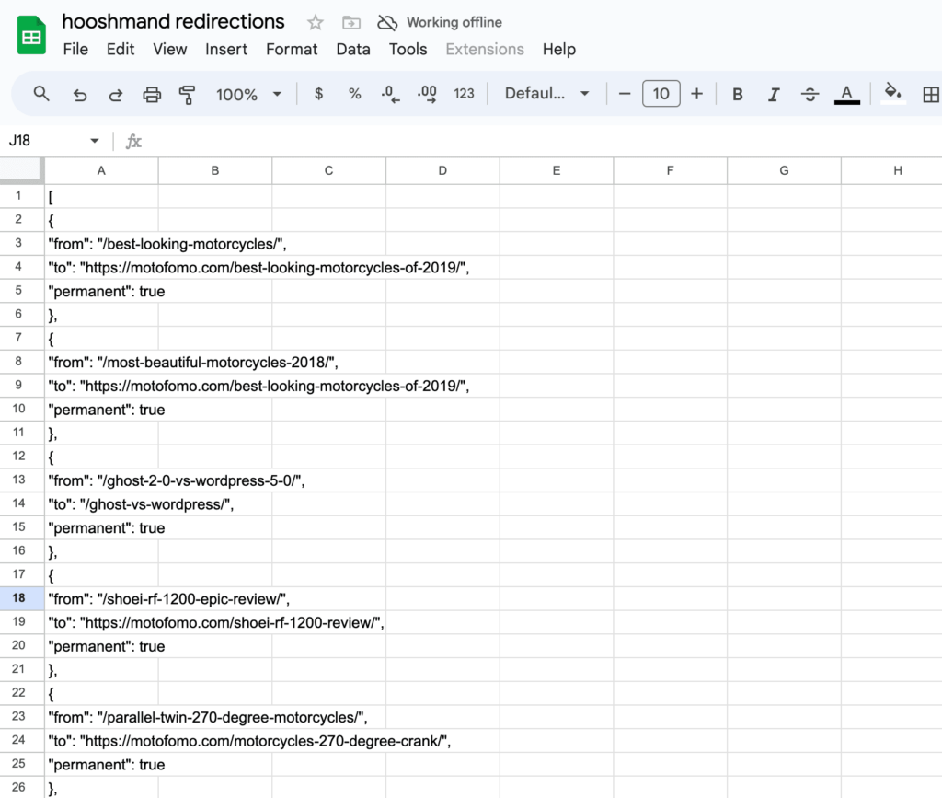Click the Name box showing J18
942x798 pixels.
point(47,141)
